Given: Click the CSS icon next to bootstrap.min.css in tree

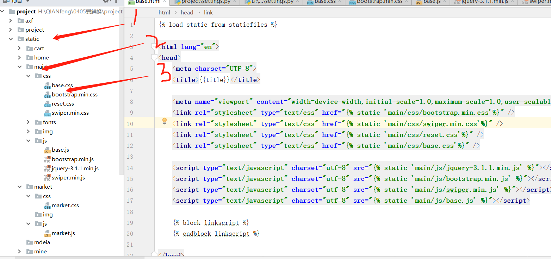Looking at the screenshot, I should pyautogui.click(x=47, y=95).
